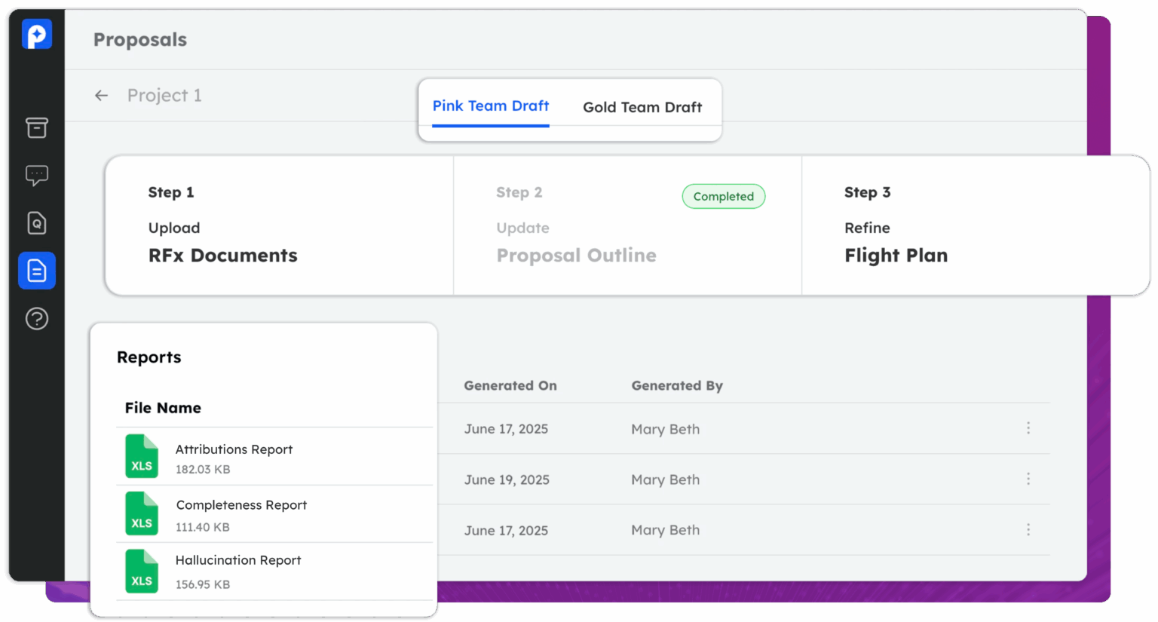Select the Q-document sidebar icon
The height and width of the screenshot is (622, 1158).
(36, 222)
